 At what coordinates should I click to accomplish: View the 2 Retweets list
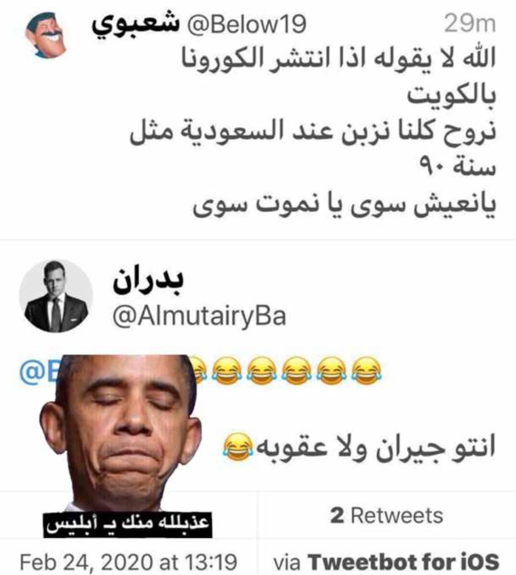tap(387, 516)
